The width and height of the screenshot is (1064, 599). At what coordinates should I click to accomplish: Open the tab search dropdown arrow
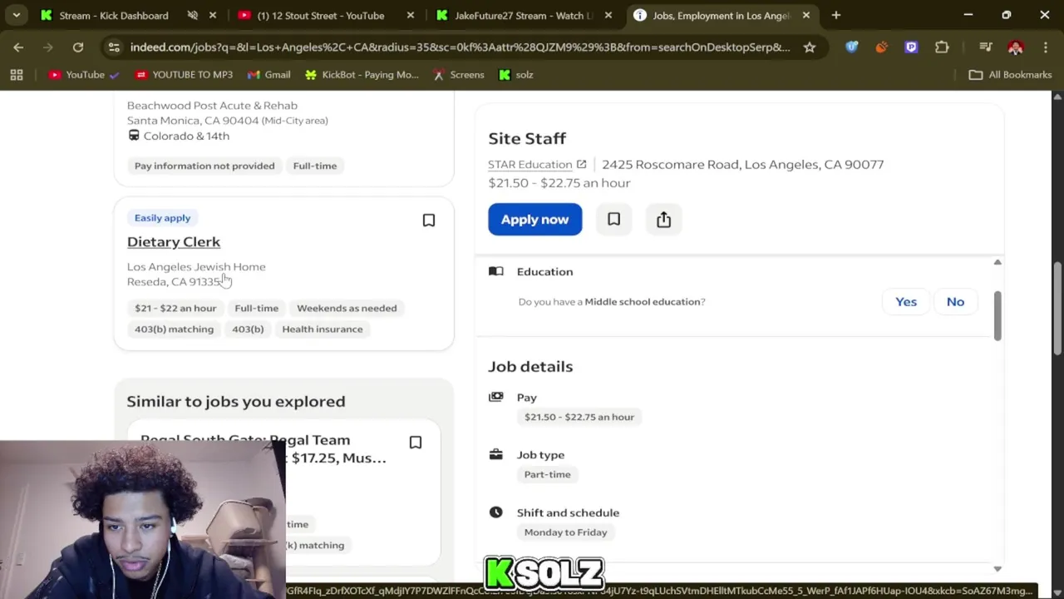[x=16, y=15]
